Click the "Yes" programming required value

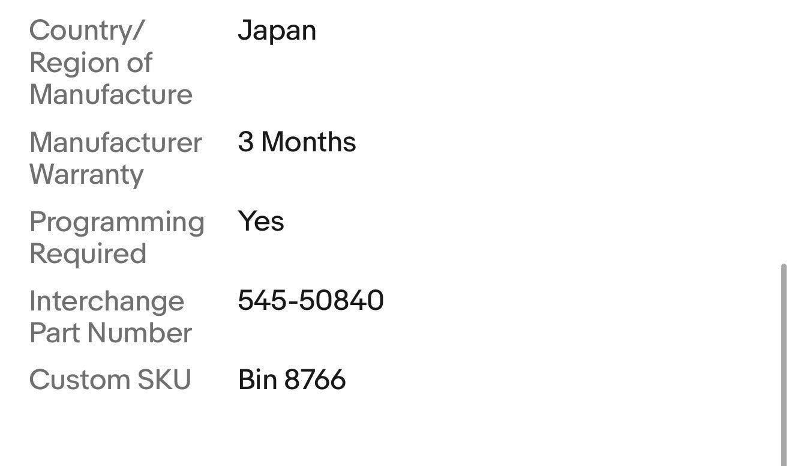[x=261, y=222]
